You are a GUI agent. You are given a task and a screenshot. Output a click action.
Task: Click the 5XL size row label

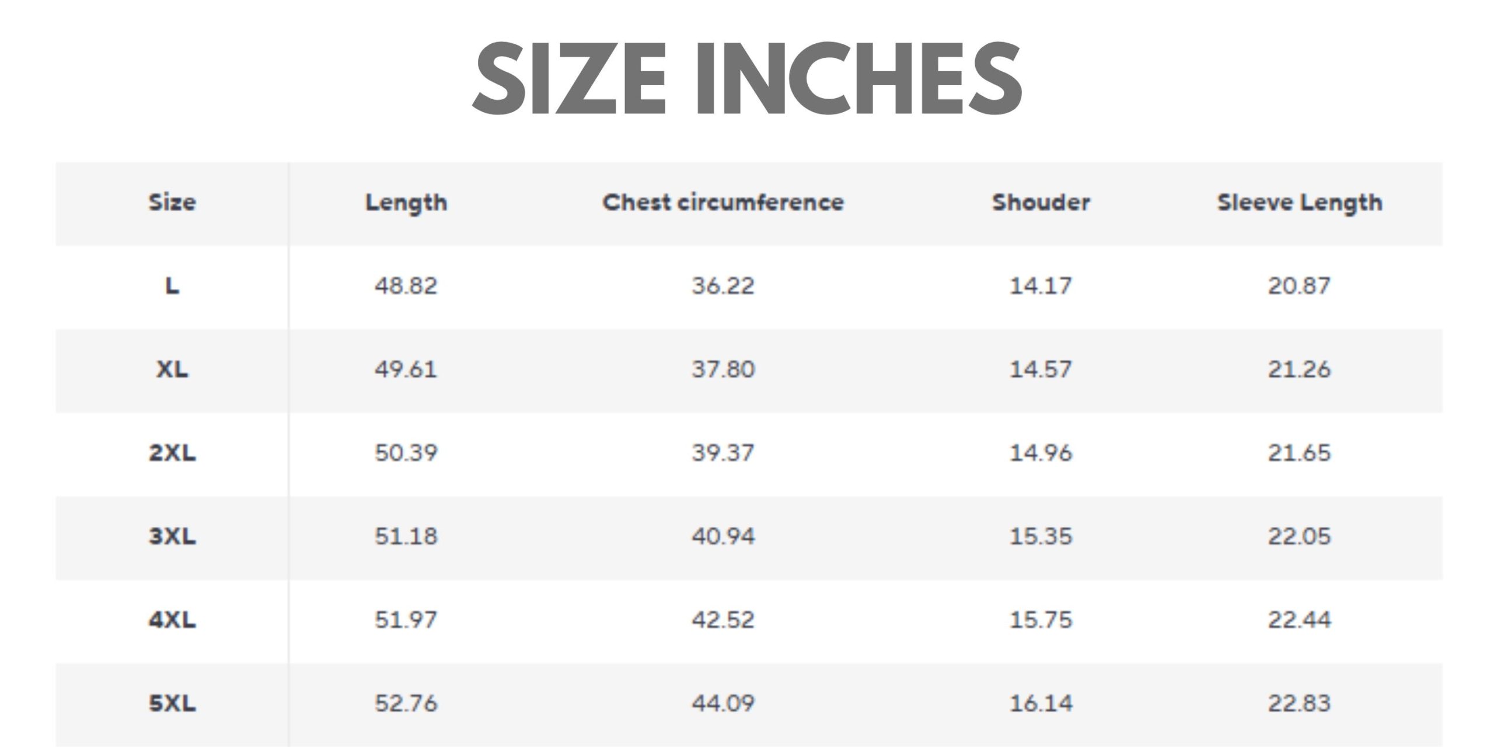(172, 703)
